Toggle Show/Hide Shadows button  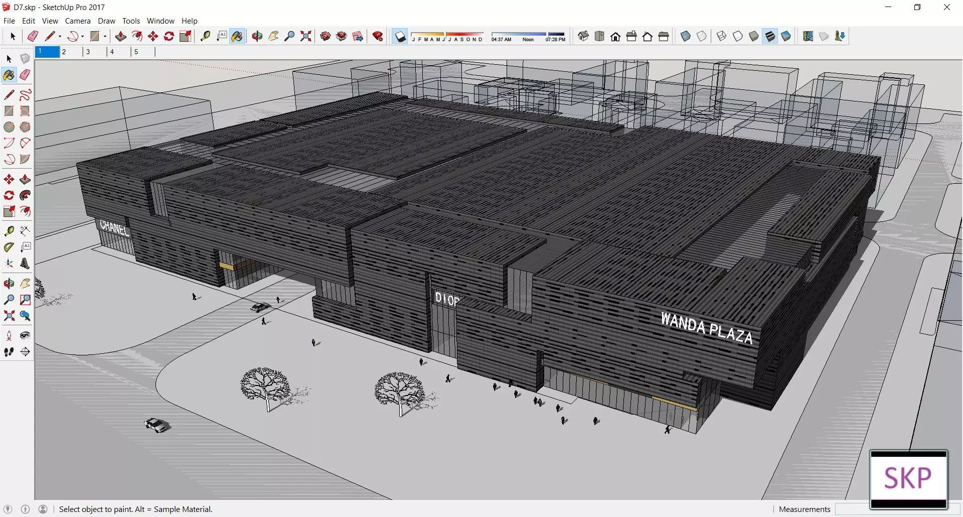(x=400, y=36)
